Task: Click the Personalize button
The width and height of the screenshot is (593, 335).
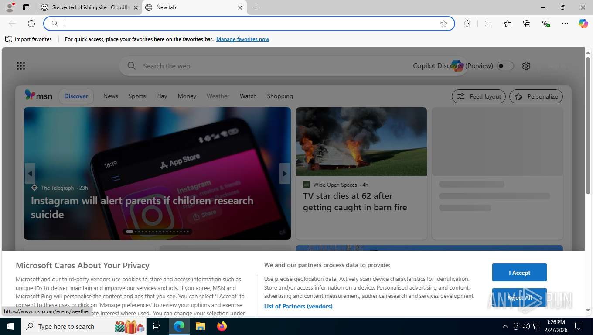Action: pyautogui.click(x=536, y=96)
